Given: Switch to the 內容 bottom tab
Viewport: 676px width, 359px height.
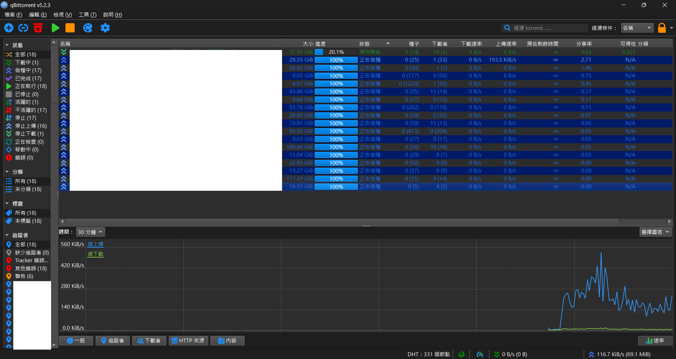Looking at the screenshot, I should (x=227, y=341).
